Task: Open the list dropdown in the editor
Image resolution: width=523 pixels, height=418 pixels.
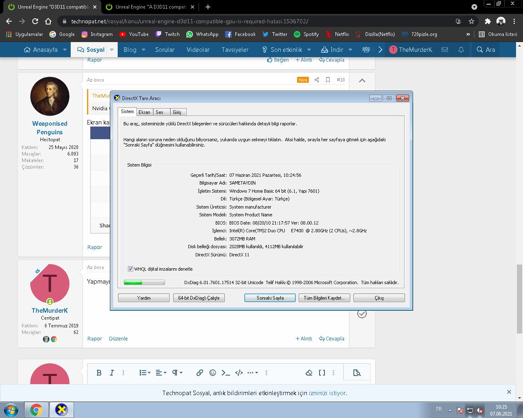Action: pos(145,373)
